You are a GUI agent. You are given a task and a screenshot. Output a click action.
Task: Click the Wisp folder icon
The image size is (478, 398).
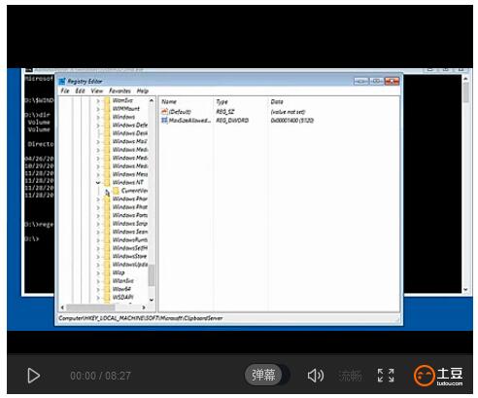pyautogui.click(x=107, y=272)
